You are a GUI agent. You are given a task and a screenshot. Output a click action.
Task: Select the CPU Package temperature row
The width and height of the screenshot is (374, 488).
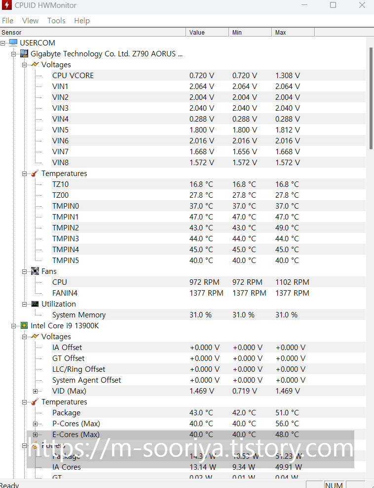[209, 413]
